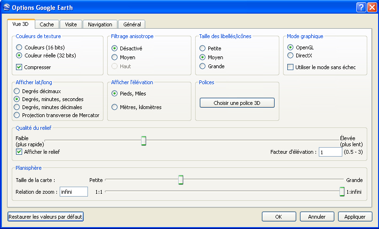The image size is (379, 229).
Task: Click Choisir une police 3D button
Action: tap(237, 103)
